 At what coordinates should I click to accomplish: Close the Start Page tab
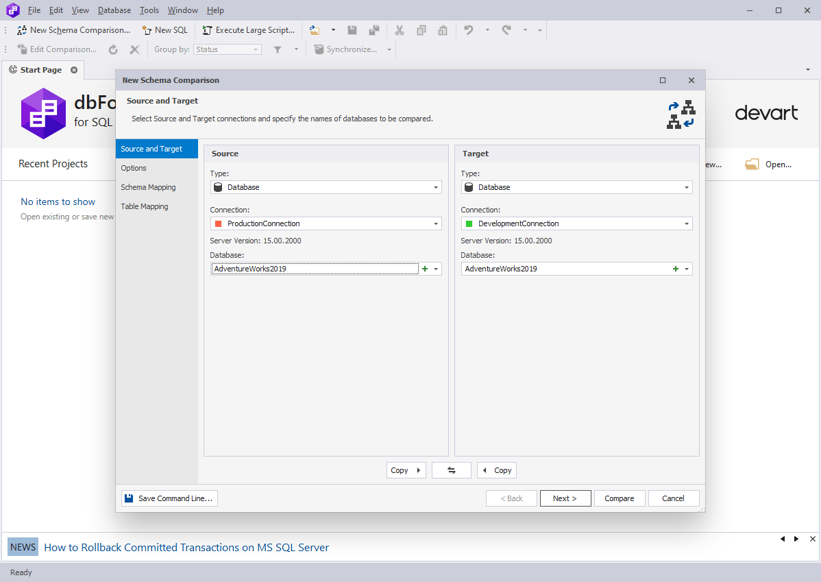click(74, 70)
